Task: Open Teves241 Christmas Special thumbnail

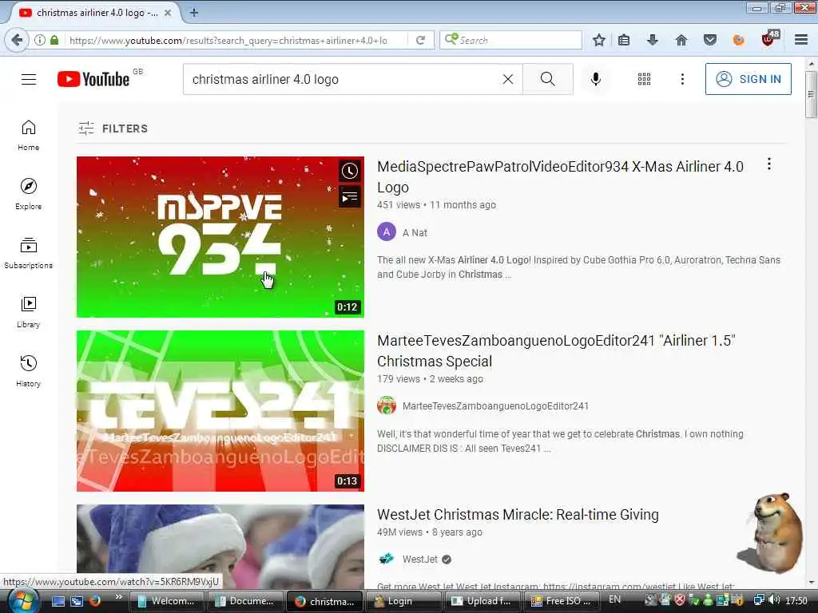Action: coord(220,411)
